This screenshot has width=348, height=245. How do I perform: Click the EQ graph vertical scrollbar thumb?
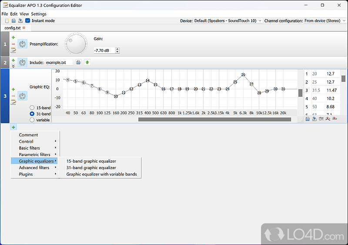point(300,93)
